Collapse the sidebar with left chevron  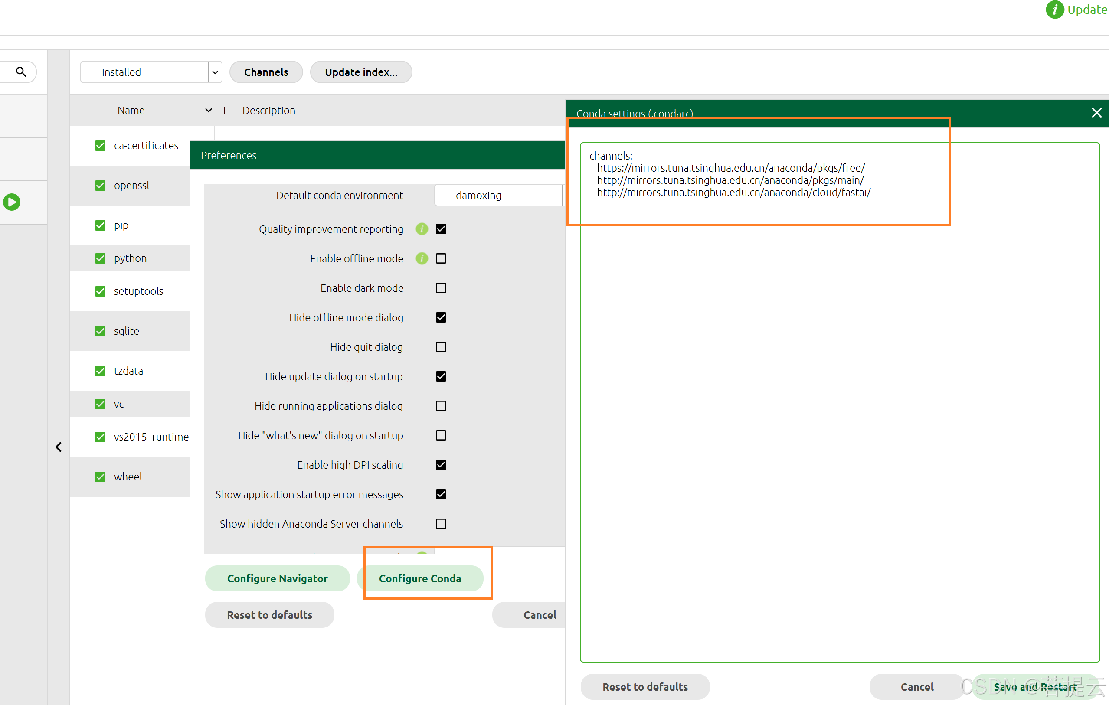pyautogui.click(x=59, y=447)
